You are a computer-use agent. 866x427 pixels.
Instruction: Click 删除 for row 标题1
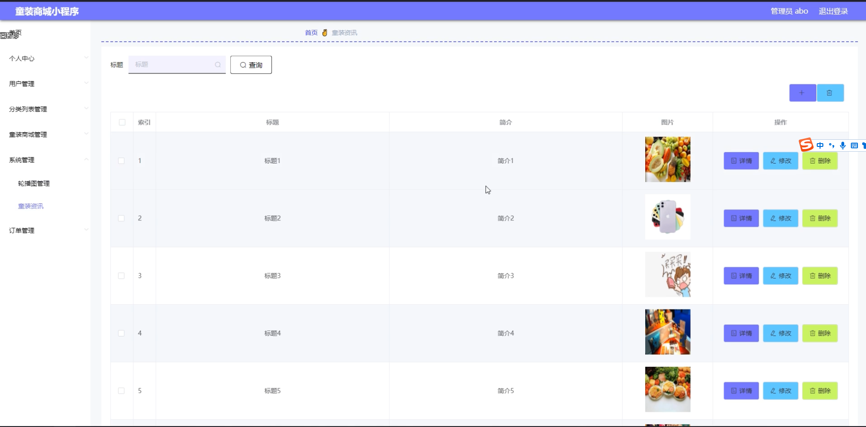click(x=820, y=161)
